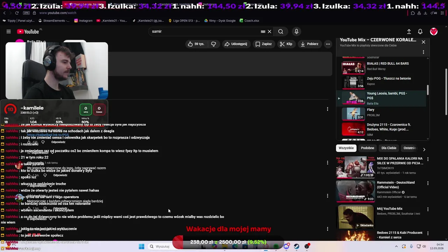The height and width of the screenshot is (252, 448).
Task: Open first comment options three-dots menu
Action: 328,109
